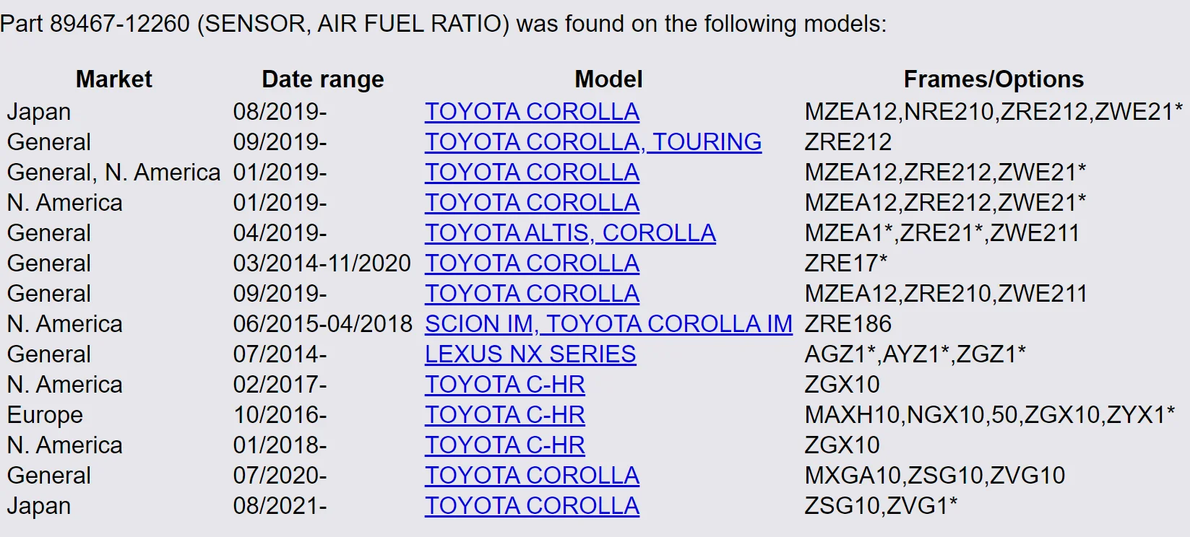Open Toyota C-HR link for Europe
Viewport: 1190px width, 537px height.
505,415
